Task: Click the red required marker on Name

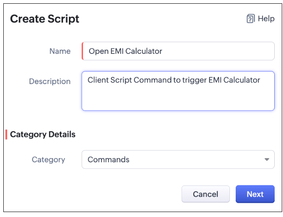Action: pyautogui.click(x=83, y=51)
